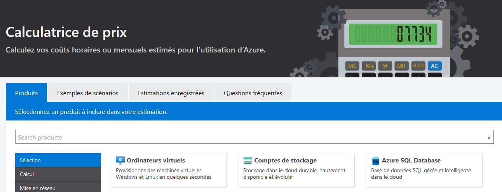Select the Calcul category
Screen dimensions: 502x192
pyautogui.click(x=58, y=174)
